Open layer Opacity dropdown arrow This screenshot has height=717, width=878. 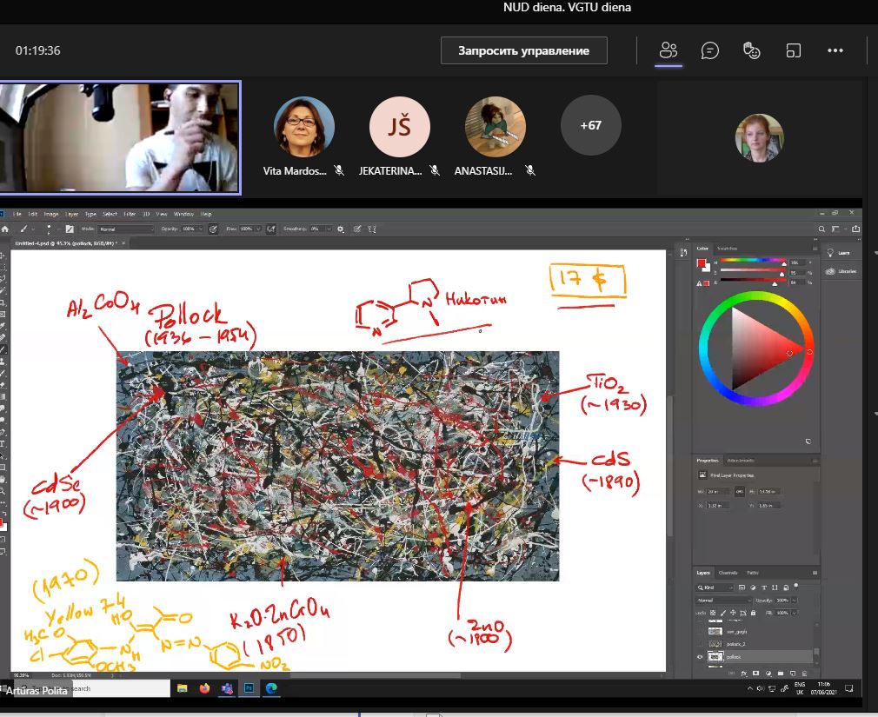point(794,601)
